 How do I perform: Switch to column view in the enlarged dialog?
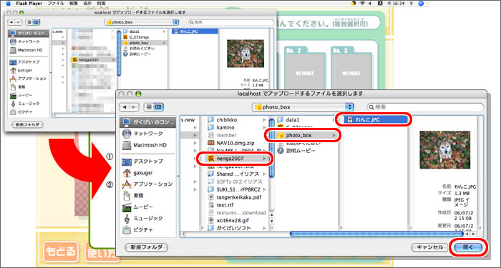point(159,107)
